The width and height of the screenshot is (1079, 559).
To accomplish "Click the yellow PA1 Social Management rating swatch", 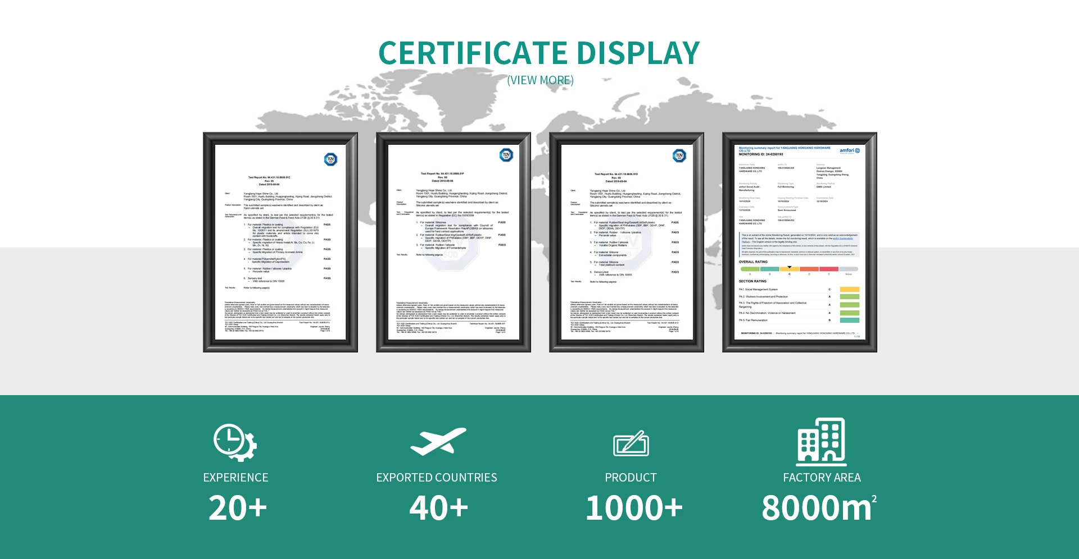I will [x=849, y=290].
